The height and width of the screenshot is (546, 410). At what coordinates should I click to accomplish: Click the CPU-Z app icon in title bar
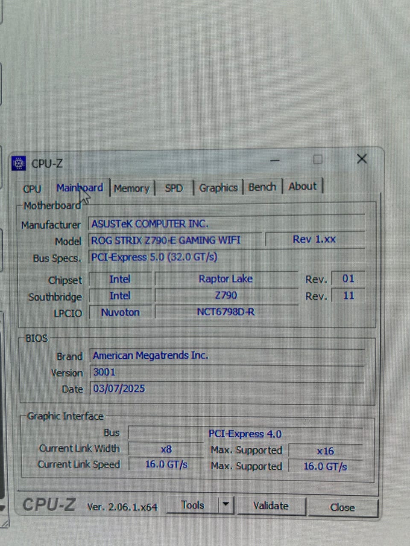(x=18, y=163)
